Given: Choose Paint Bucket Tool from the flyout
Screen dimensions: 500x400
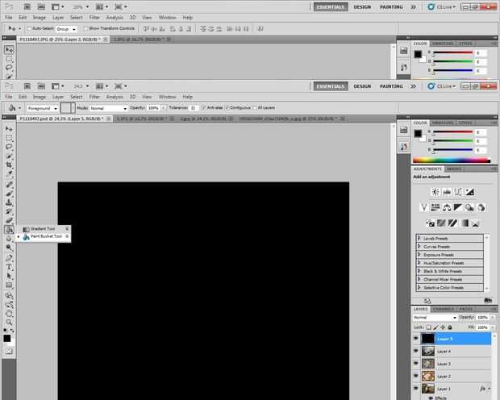Looking at the screenshot, I should click(x=43, y=236).
